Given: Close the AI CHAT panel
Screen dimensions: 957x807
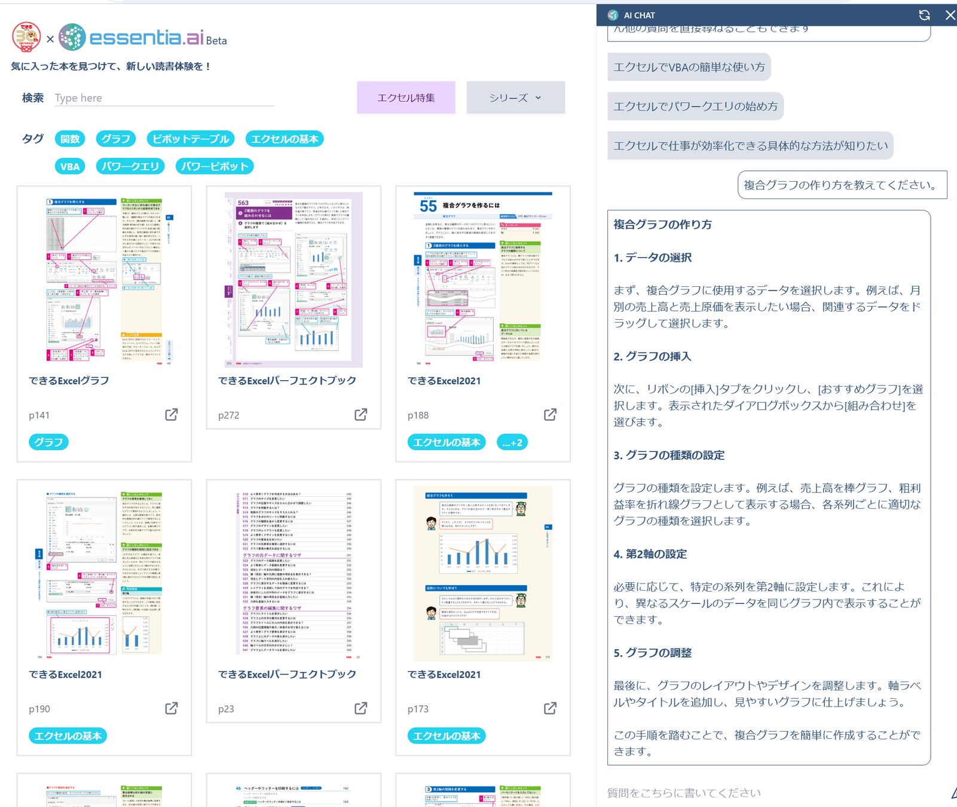Looking at the screenshot, I should (950, 15).
